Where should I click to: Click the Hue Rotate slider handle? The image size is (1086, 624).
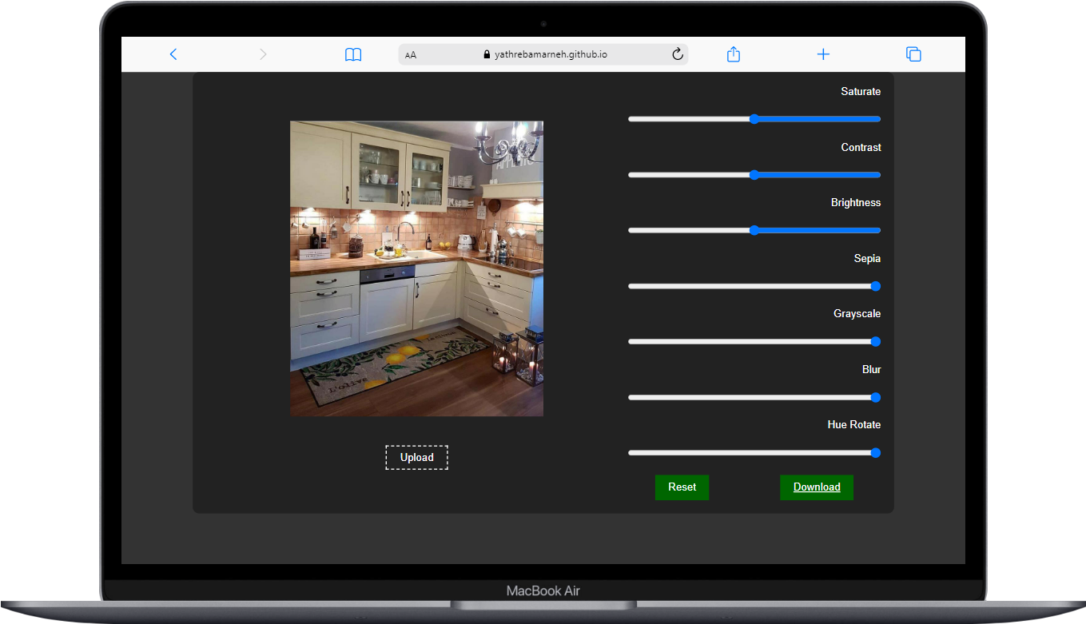(875, 452)
